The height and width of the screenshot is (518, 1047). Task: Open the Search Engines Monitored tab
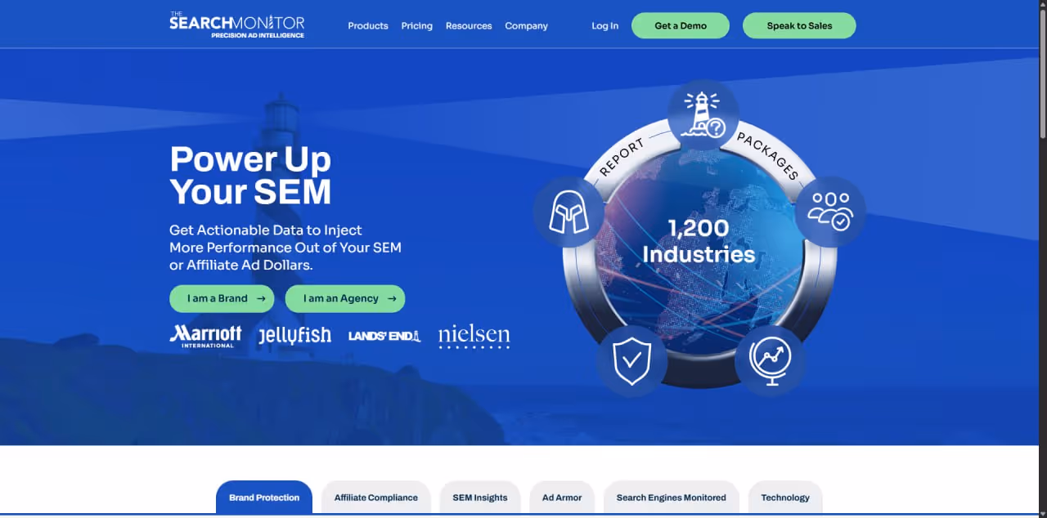pos(672,497)
